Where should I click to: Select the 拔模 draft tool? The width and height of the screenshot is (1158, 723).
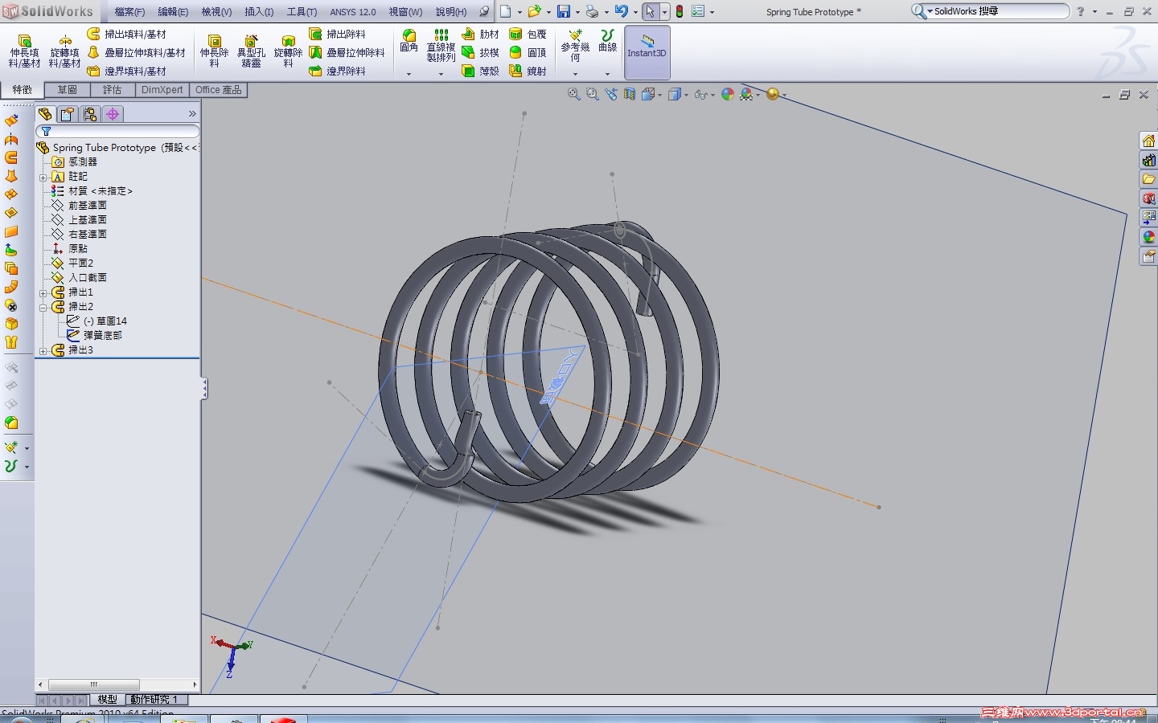pos(480,52)
